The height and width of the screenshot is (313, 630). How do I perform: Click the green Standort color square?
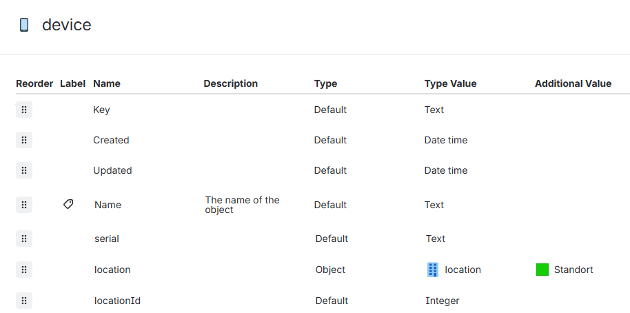tap(542, 270)
